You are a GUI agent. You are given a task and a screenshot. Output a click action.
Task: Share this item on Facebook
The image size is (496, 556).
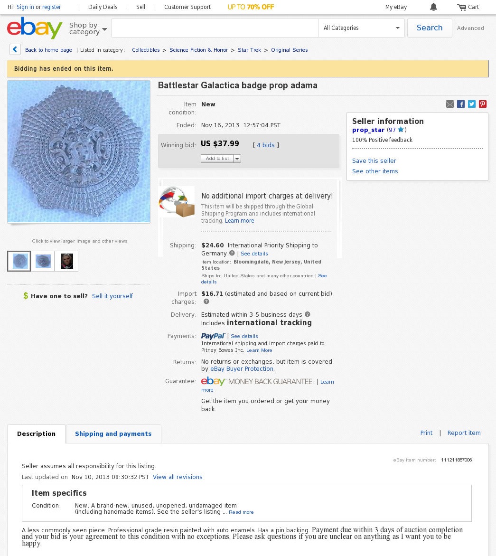click(461, 104)
